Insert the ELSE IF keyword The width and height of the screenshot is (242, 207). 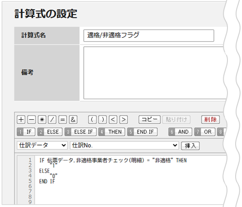(x=81, y=132)
